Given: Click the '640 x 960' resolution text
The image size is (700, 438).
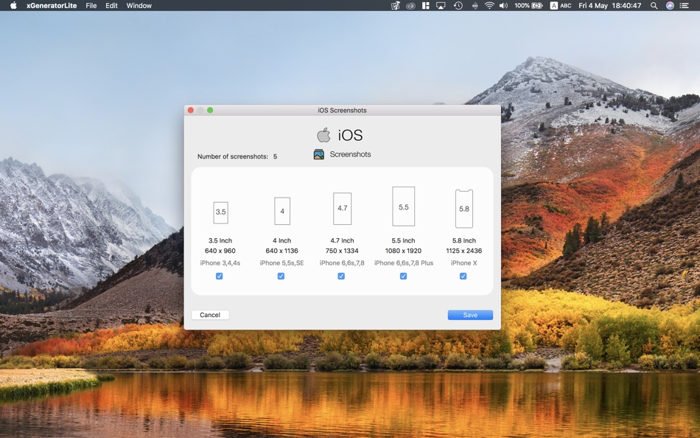Looking at the screenshot, I should [220, 251].
